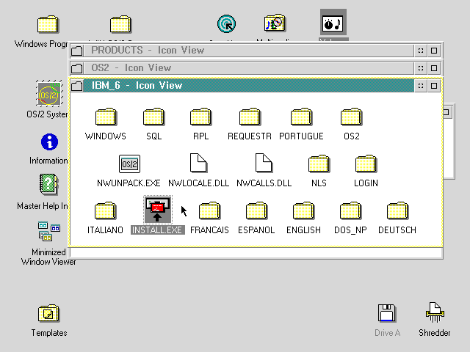
Task: Select the Multimedia folder icon on desktop
Action: pos(275,23)
